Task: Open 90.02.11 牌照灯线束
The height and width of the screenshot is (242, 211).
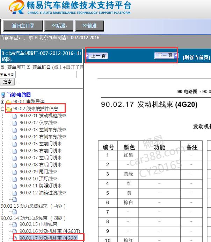Action: pos(41,186)
